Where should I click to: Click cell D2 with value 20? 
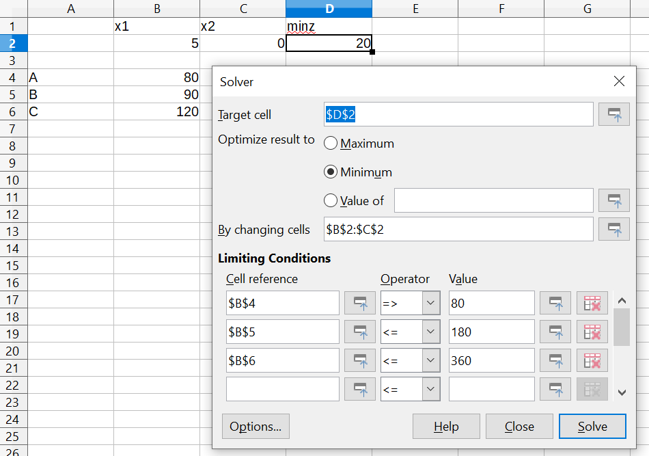(x=329, y=43)
